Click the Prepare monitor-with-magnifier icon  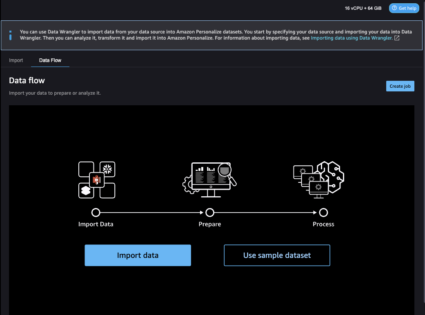click(x=209, y=180)
